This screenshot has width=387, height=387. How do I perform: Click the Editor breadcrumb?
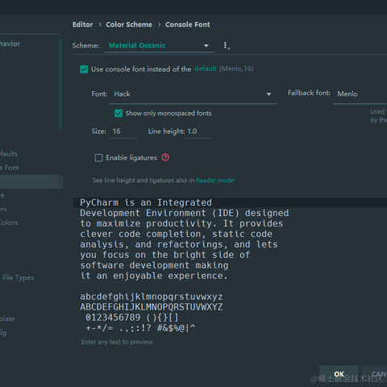pyautogui.click(x=82, y=24)
